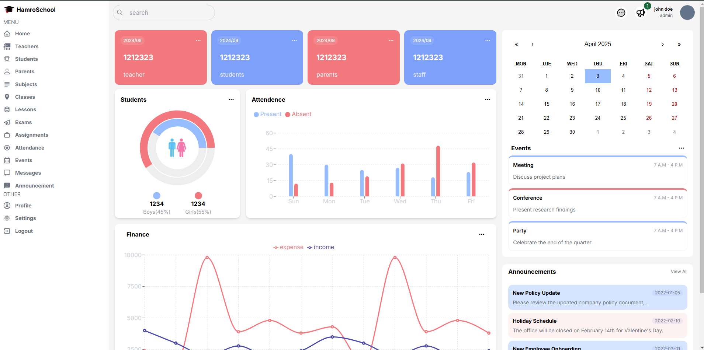Screen dimensions: 704x350
Task: Click the Assignments briefcase icon in sidebar
Action: (7, 135)
